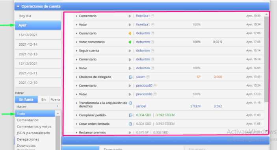Expand the Reclamar premios row
The height and width of the screenshot is (150, 277).
(x=76, y=133)
